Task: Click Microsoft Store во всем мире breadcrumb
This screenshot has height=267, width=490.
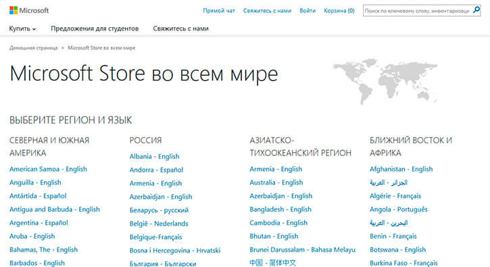Action: click(101, 48)
